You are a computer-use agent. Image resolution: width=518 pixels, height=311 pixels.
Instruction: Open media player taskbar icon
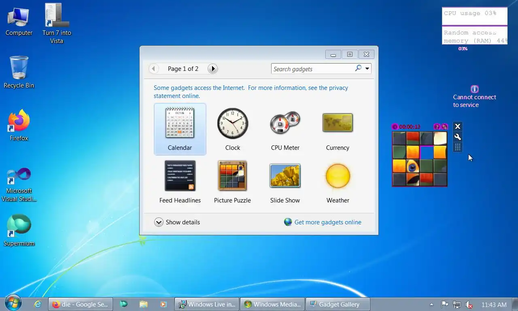163,304
